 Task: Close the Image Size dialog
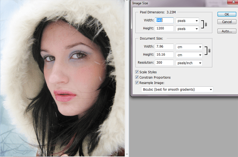pos(233,2)
